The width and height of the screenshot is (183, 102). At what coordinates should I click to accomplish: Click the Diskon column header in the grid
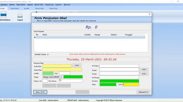tap(114, 35)
